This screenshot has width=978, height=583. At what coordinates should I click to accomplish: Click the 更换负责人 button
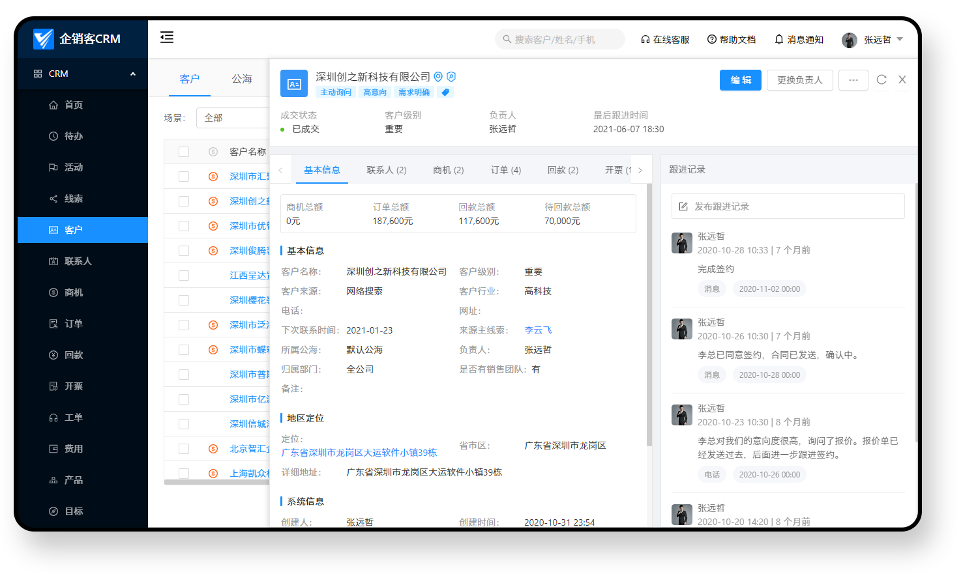pos(800,80)
